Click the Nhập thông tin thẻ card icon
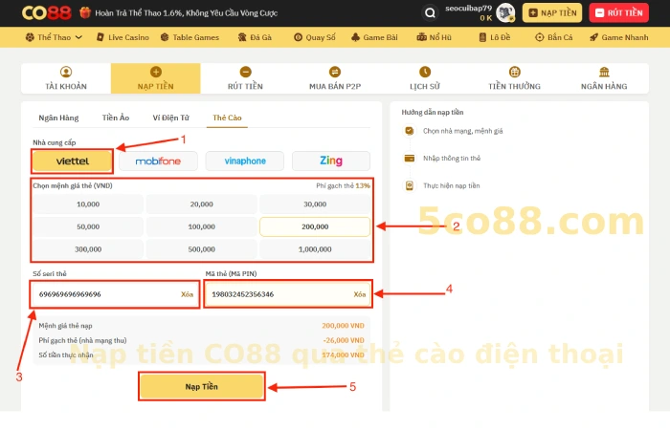This screenshot has height=430, width=670. click(410, 159)
